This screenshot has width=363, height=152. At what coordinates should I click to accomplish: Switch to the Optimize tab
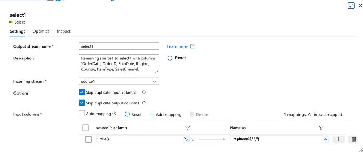41,32
